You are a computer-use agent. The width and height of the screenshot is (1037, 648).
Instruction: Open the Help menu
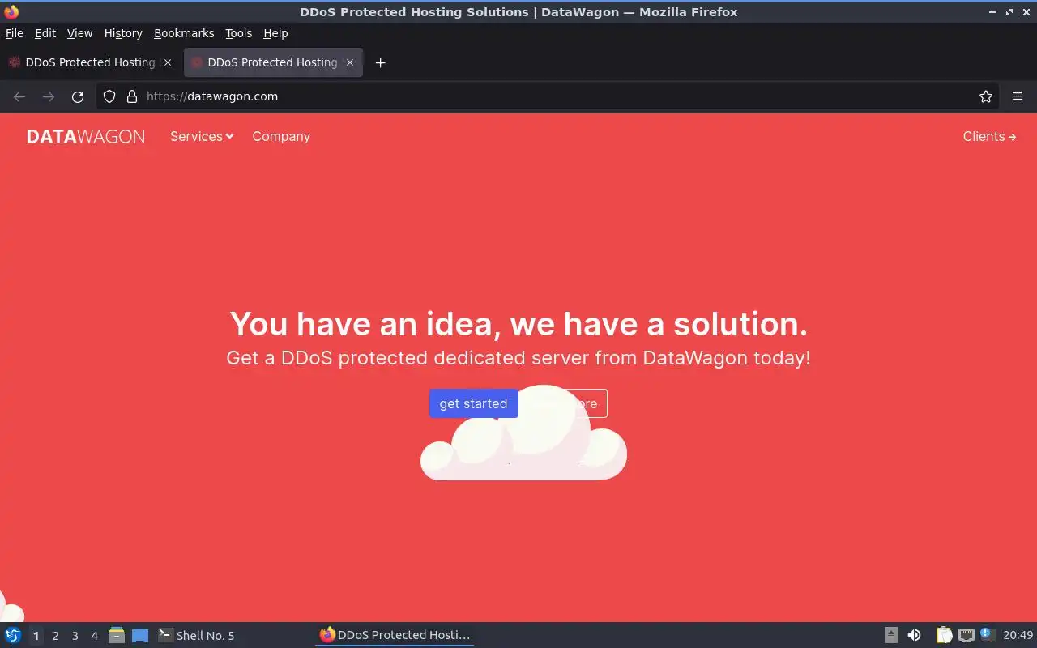[x=275, y=33]
